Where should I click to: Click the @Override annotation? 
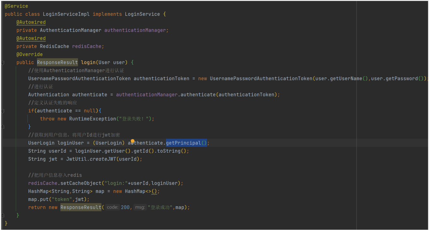click(29, 54)
